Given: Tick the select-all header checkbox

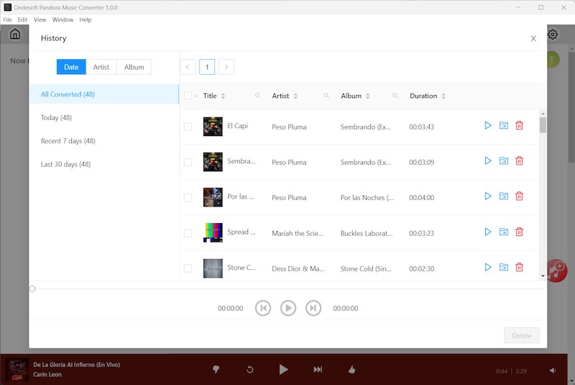Looking at the screenshot, I should pos(188,96).
